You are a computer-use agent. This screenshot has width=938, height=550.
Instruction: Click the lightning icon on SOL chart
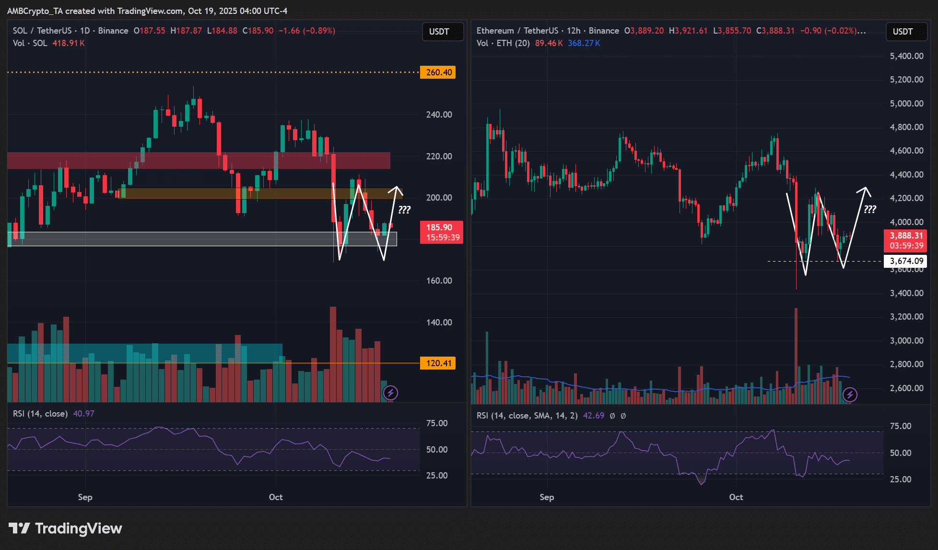pos(390,393)
